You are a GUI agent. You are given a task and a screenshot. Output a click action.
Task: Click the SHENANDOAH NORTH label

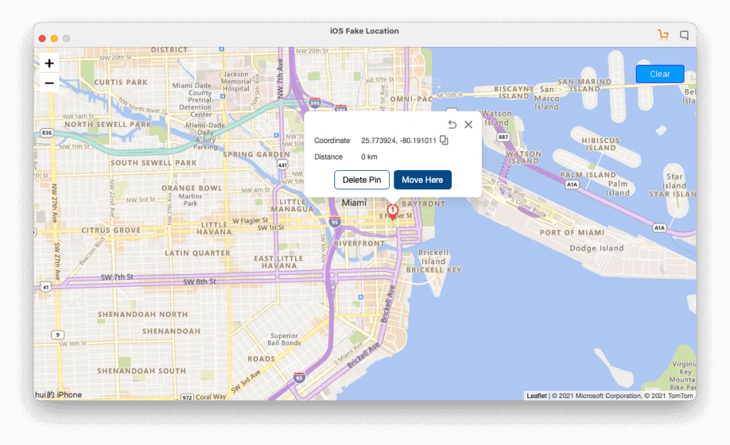coord(143,314)
